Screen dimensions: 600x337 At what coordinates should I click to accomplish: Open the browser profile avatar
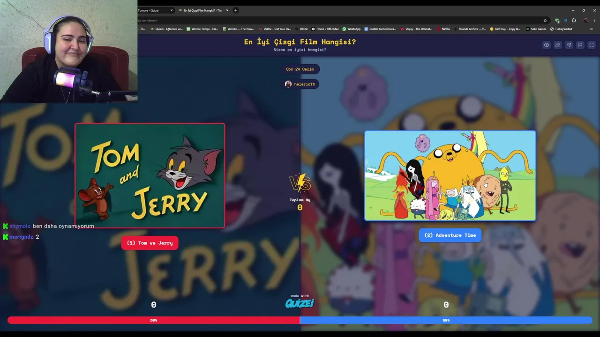click(x=586, y=21)
